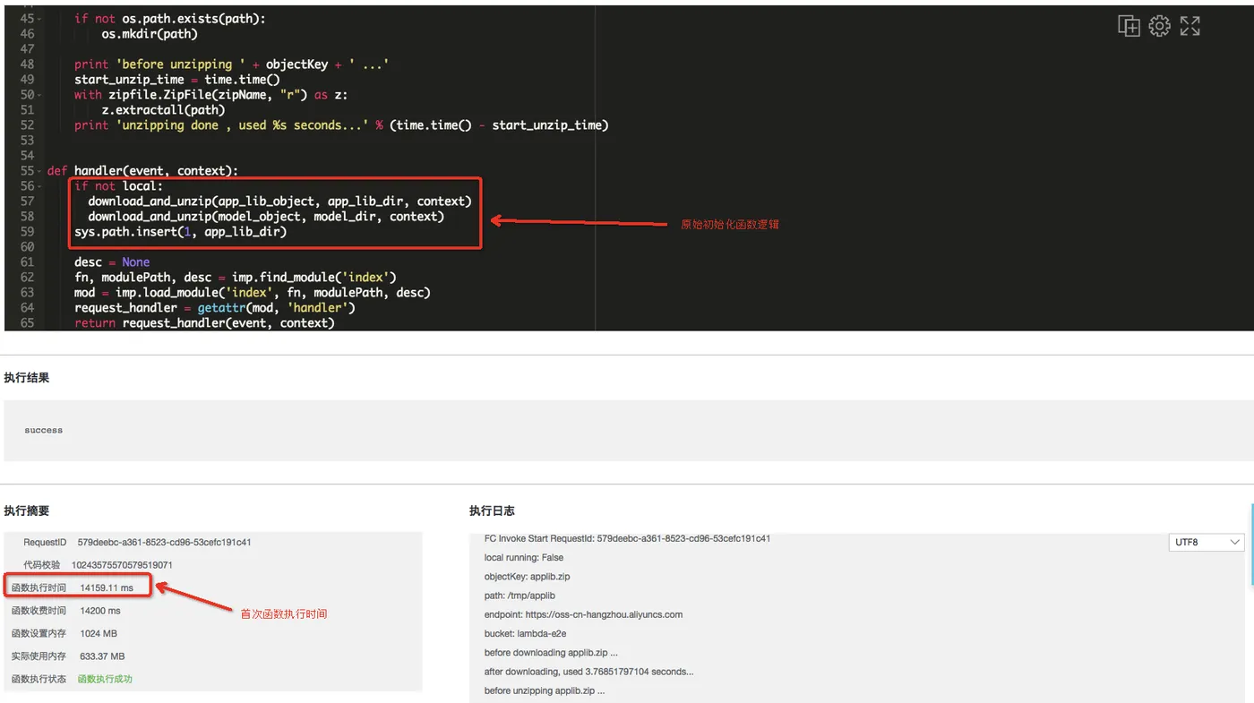Click 'after downloading, used 3.76851797104 seconds' log line

pyautogui.click(x=588, y=672)
